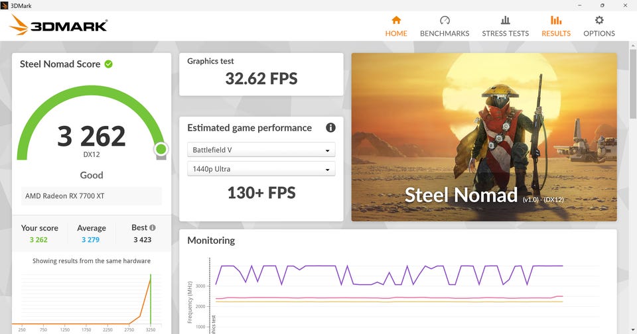This screenshot has width=637, height=334.
Task: Open the Battlefield V game dropdown
Action: coord(261,150)
